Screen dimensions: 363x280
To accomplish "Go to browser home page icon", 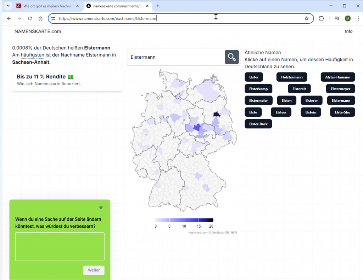I will click(x=41, y=19).
